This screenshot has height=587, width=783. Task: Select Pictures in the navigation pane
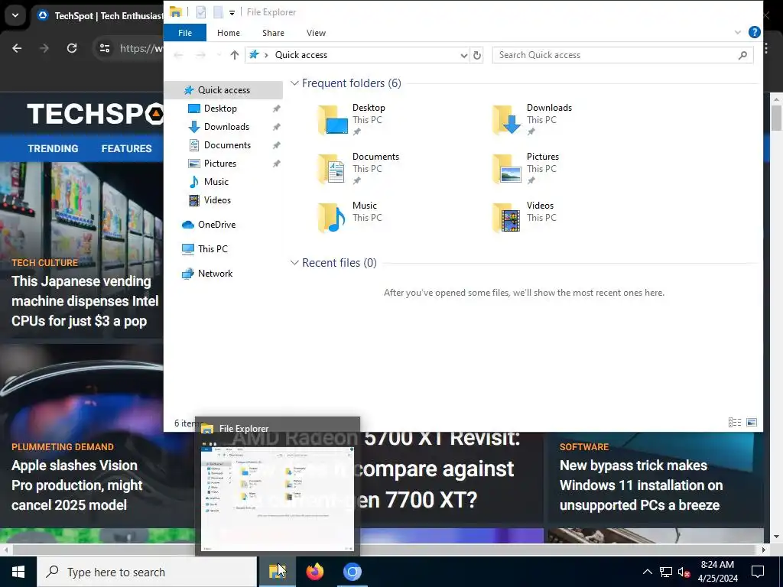[219, 164]
